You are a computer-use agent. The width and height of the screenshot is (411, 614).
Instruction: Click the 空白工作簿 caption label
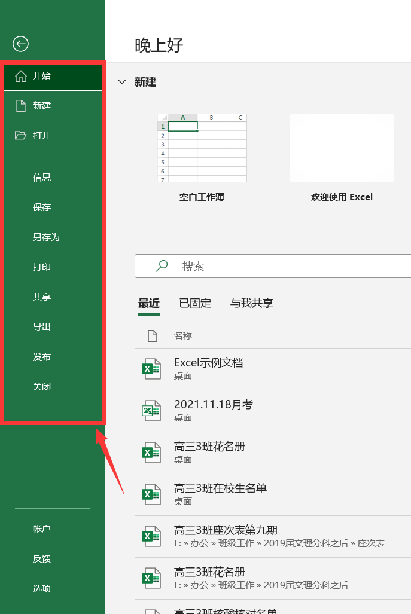[202, 197]
